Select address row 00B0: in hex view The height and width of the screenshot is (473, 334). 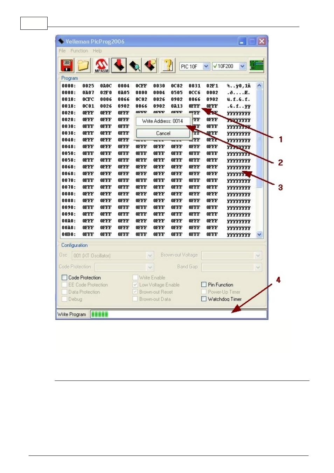(x=69, y=234)
